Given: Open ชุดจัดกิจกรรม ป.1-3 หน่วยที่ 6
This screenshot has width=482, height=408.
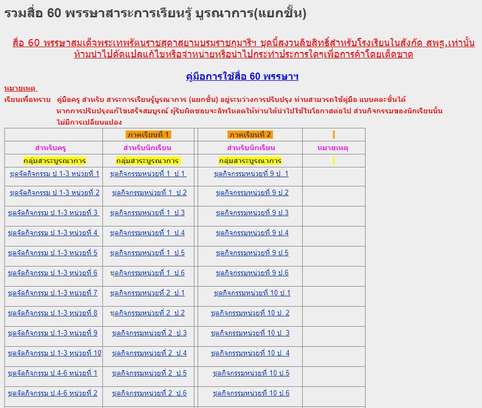Looking at the screenshot, I should [x=53, y=273].
